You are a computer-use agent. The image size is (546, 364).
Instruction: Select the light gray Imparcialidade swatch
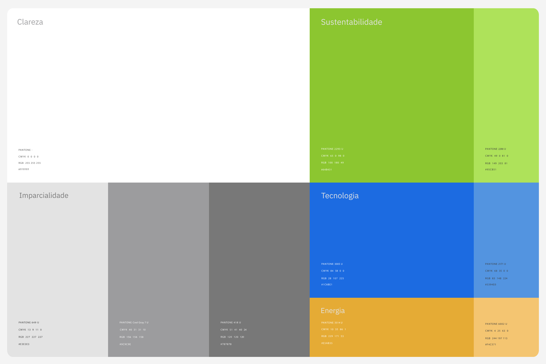click(x=57, y=256)
